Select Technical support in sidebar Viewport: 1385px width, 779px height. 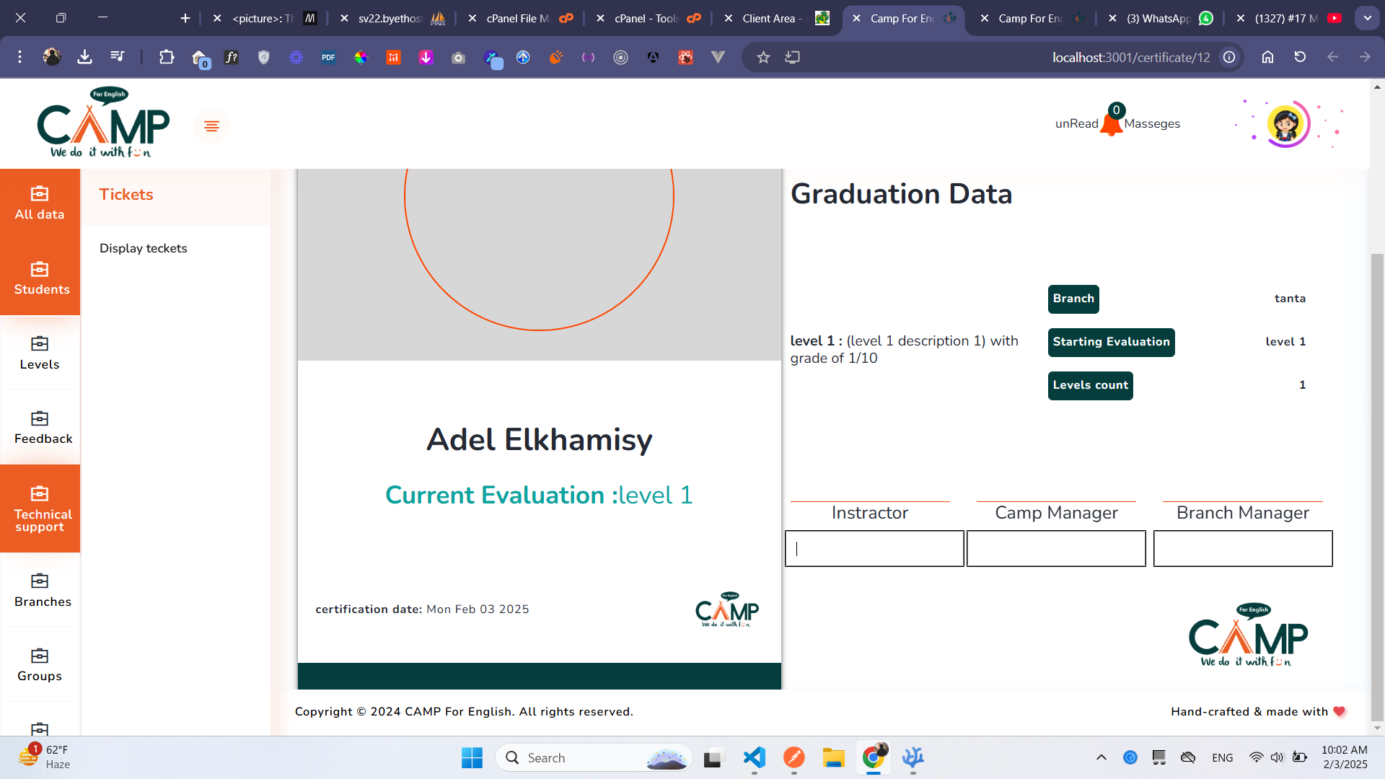pos(40,509)
